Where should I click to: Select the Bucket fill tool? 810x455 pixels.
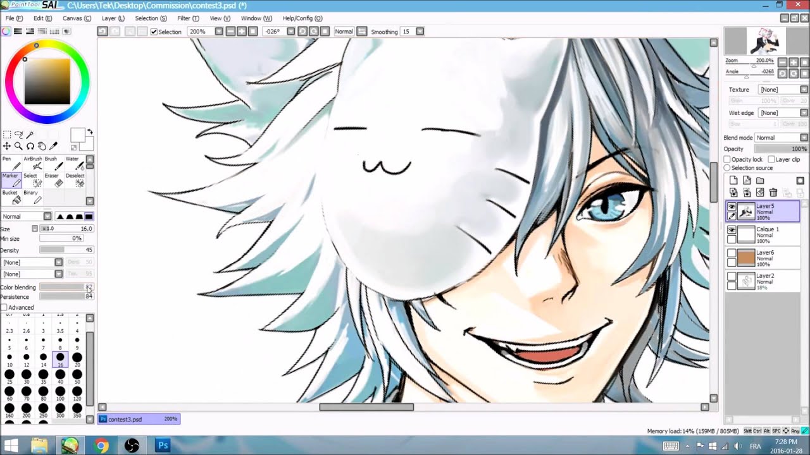coord(11,197)
